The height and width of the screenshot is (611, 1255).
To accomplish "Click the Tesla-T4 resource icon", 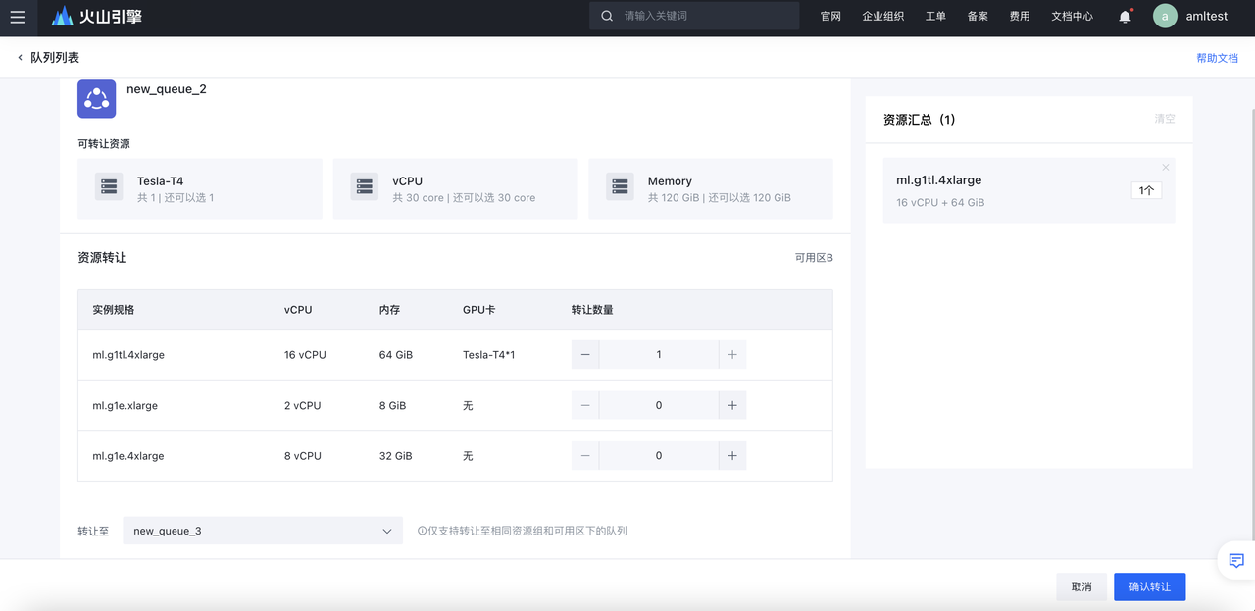I will (109, 186).
